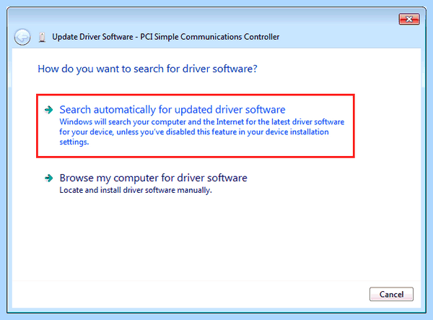Click the green arrow beside Search automatically
433x320 pixels.
49,110
